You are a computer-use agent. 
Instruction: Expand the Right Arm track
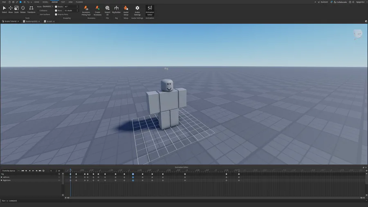pyautogui.click(x=1, y=180)
